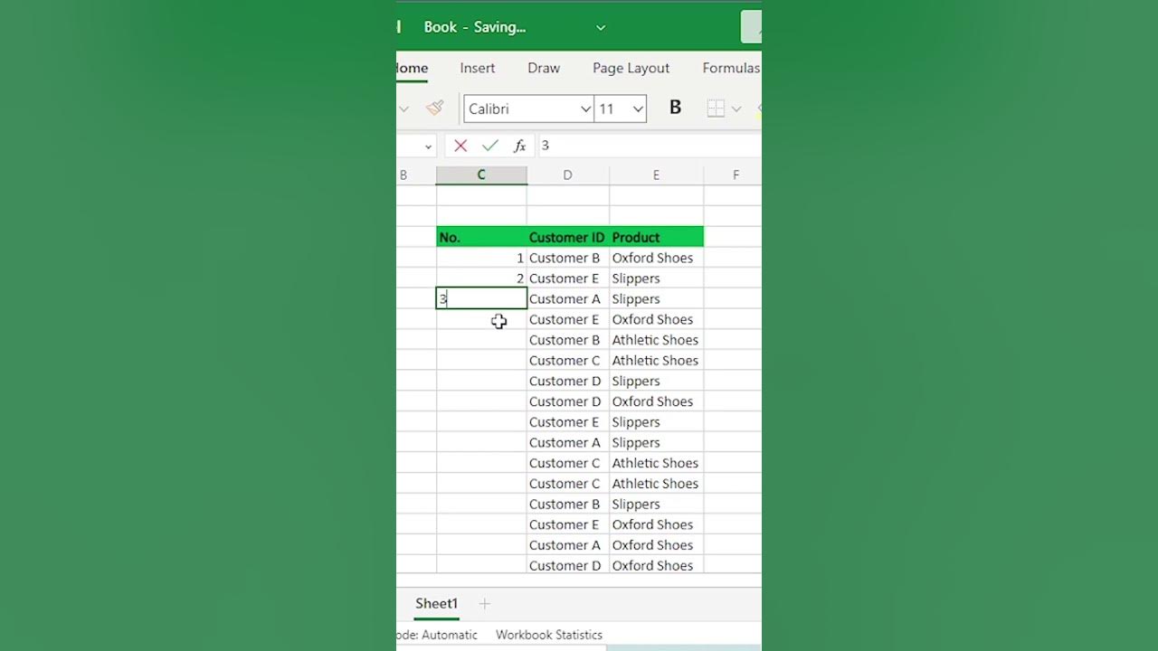
Task: Cancel the cell entry with red X
Action: pyautogui.click(x=460, y=146)
